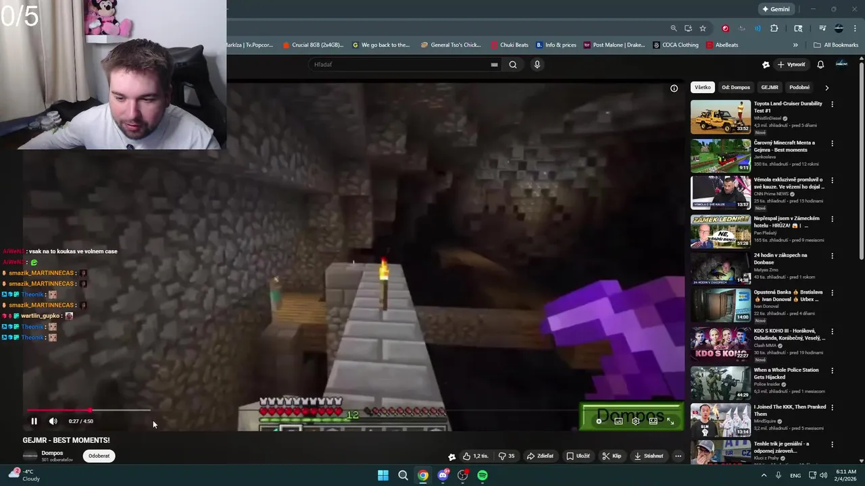Open options for the Čarovný Minecraft Menta video
This screenshot has width=865, height=486.
point(832,144)
